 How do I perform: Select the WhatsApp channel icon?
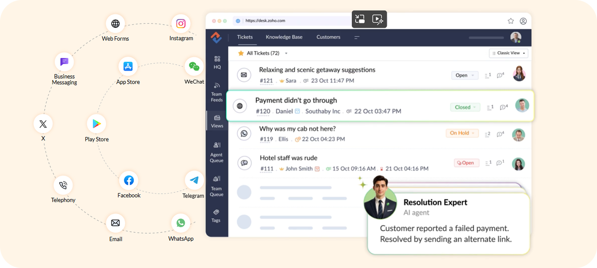click(181, 223)
